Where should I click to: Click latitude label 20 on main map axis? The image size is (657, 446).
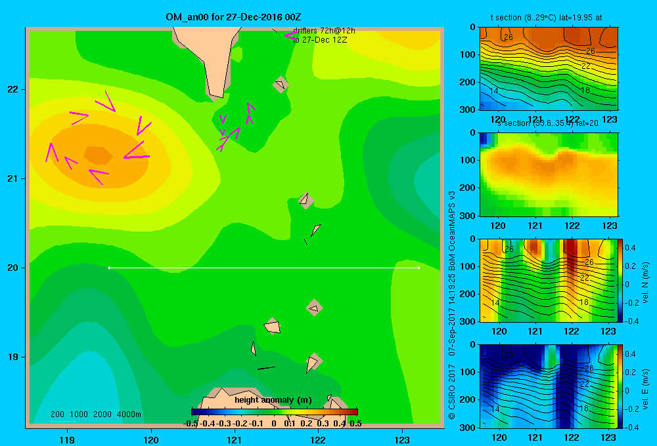[13, 268]
